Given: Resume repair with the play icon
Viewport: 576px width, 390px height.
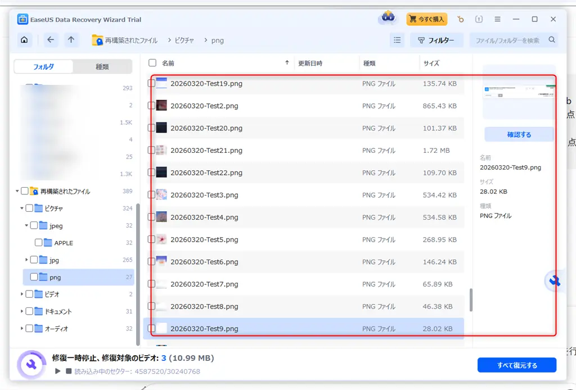Looking at the screenshot, I should (58, 370).
